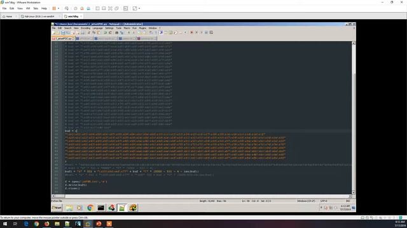
Task: Click the host Windows 10 Start button
Action: 5,224
